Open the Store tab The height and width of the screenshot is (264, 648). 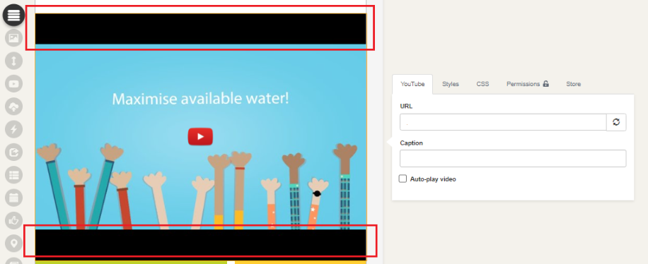coord(573,84)
